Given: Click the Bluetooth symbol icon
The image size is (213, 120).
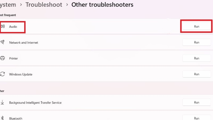Looking at the screenshot, I should (x=3, y=118).
